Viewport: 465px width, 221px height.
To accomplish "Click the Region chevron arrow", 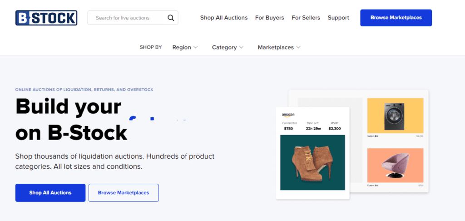I will tap(195, 48).
